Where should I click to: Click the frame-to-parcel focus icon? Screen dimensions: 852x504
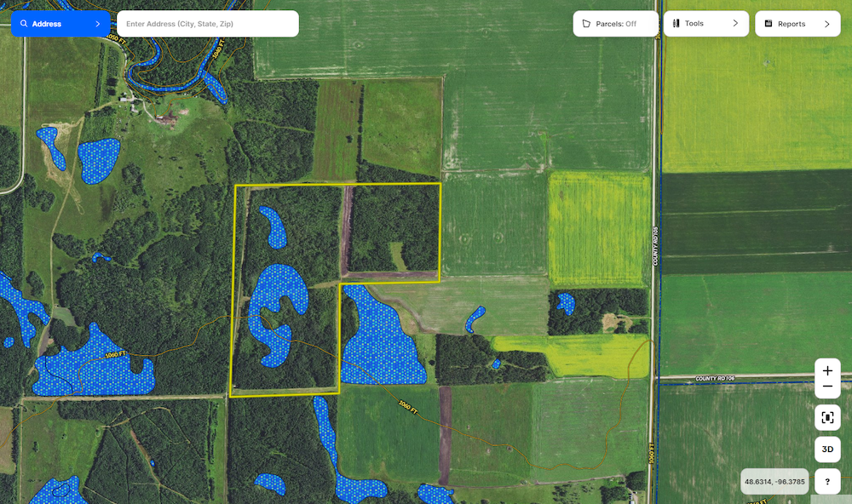[x=827, y=417]
